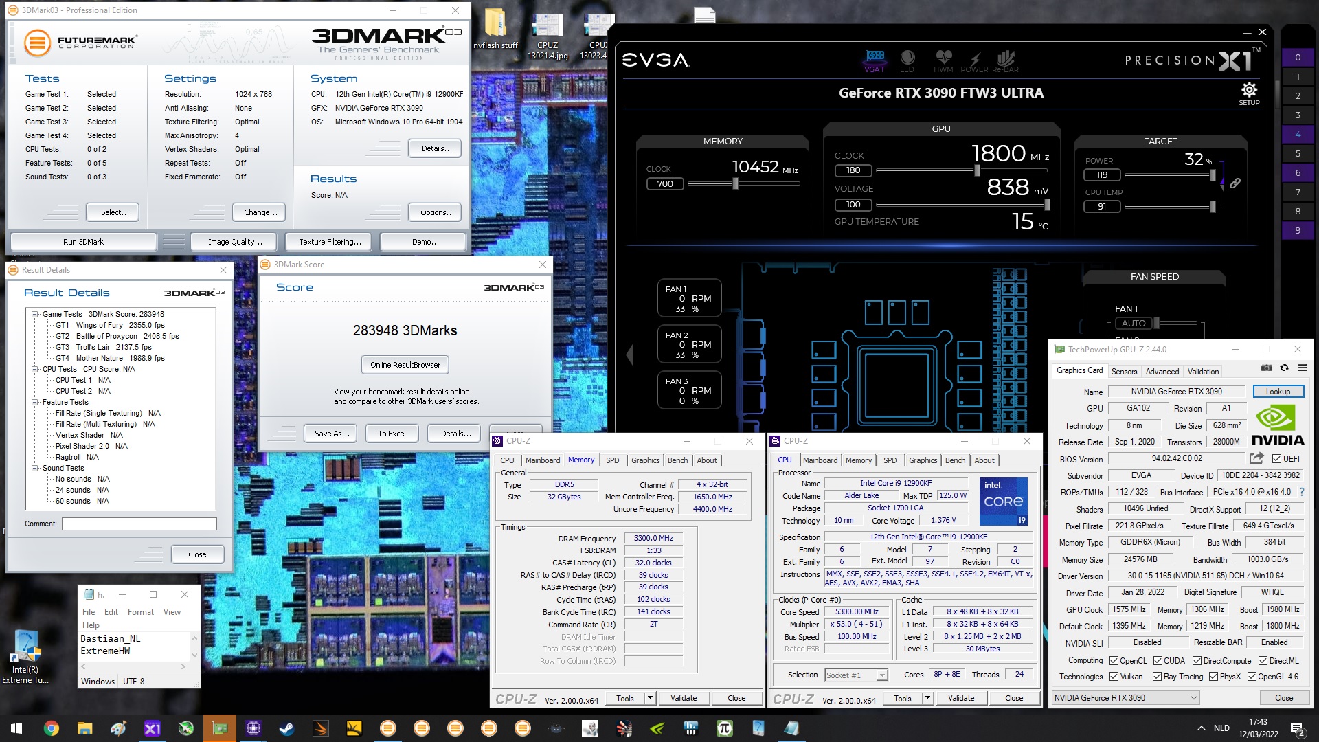Click the To Excel button

tap(392, 434)
